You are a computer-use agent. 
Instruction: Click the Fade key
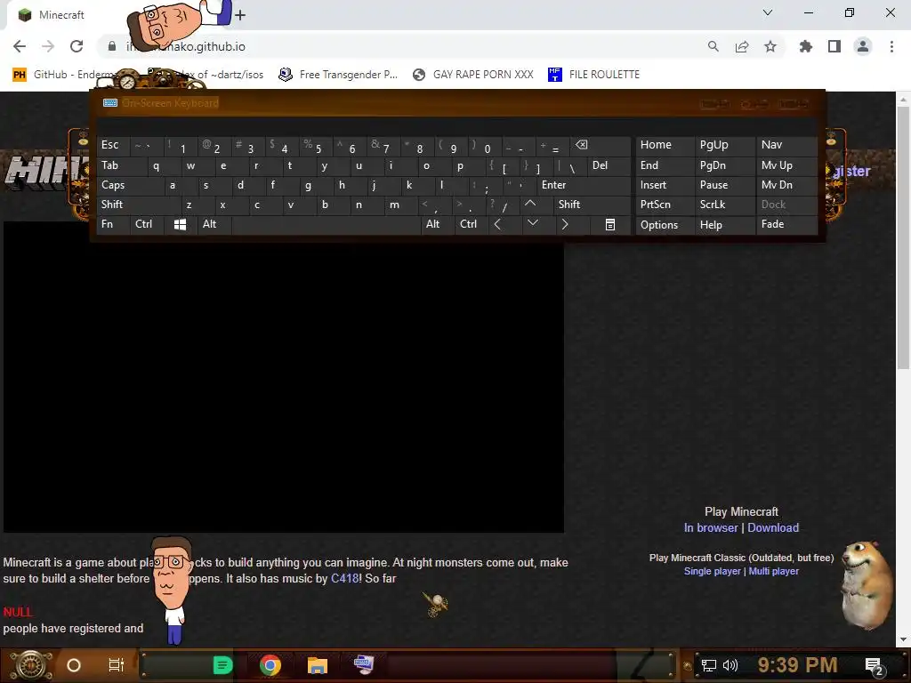[x=786, y=224]
